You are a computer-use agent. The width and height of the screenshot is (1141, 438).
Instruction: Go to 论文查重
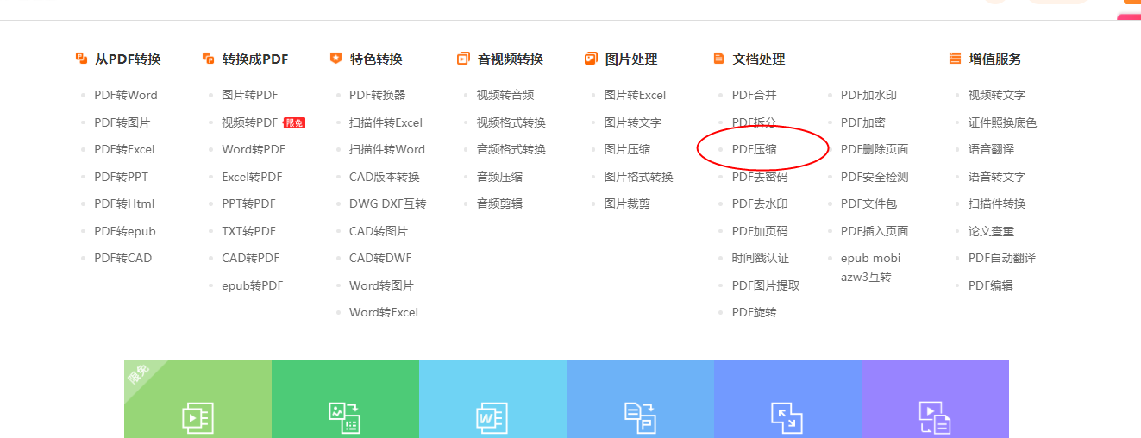pyautogui.click(x=991, y=231)
